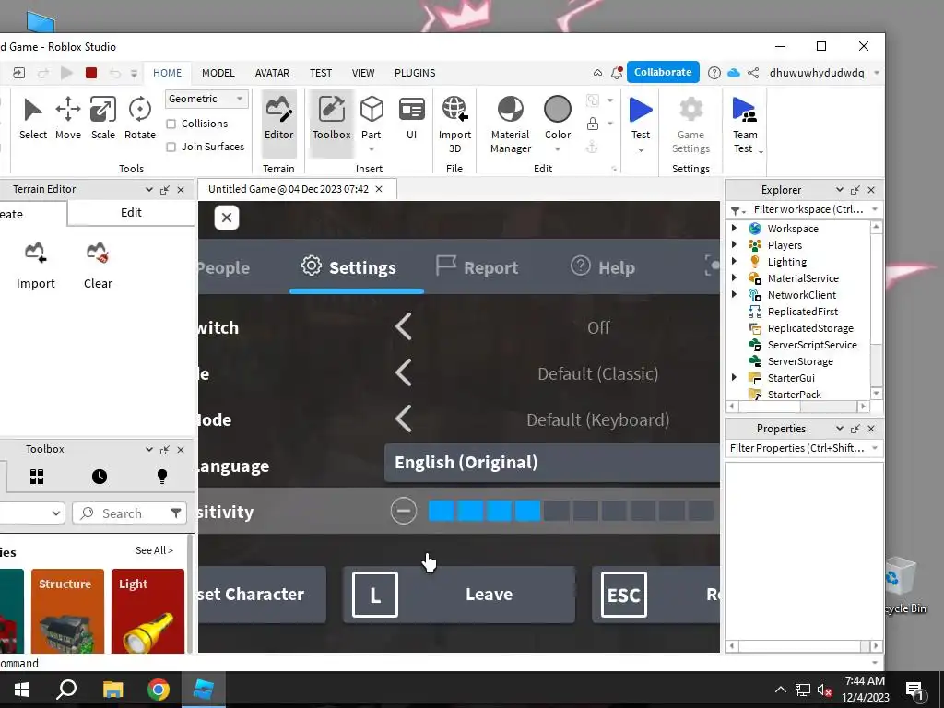Click the cloud save status icon
944x708 pixels.
point(733,73)
